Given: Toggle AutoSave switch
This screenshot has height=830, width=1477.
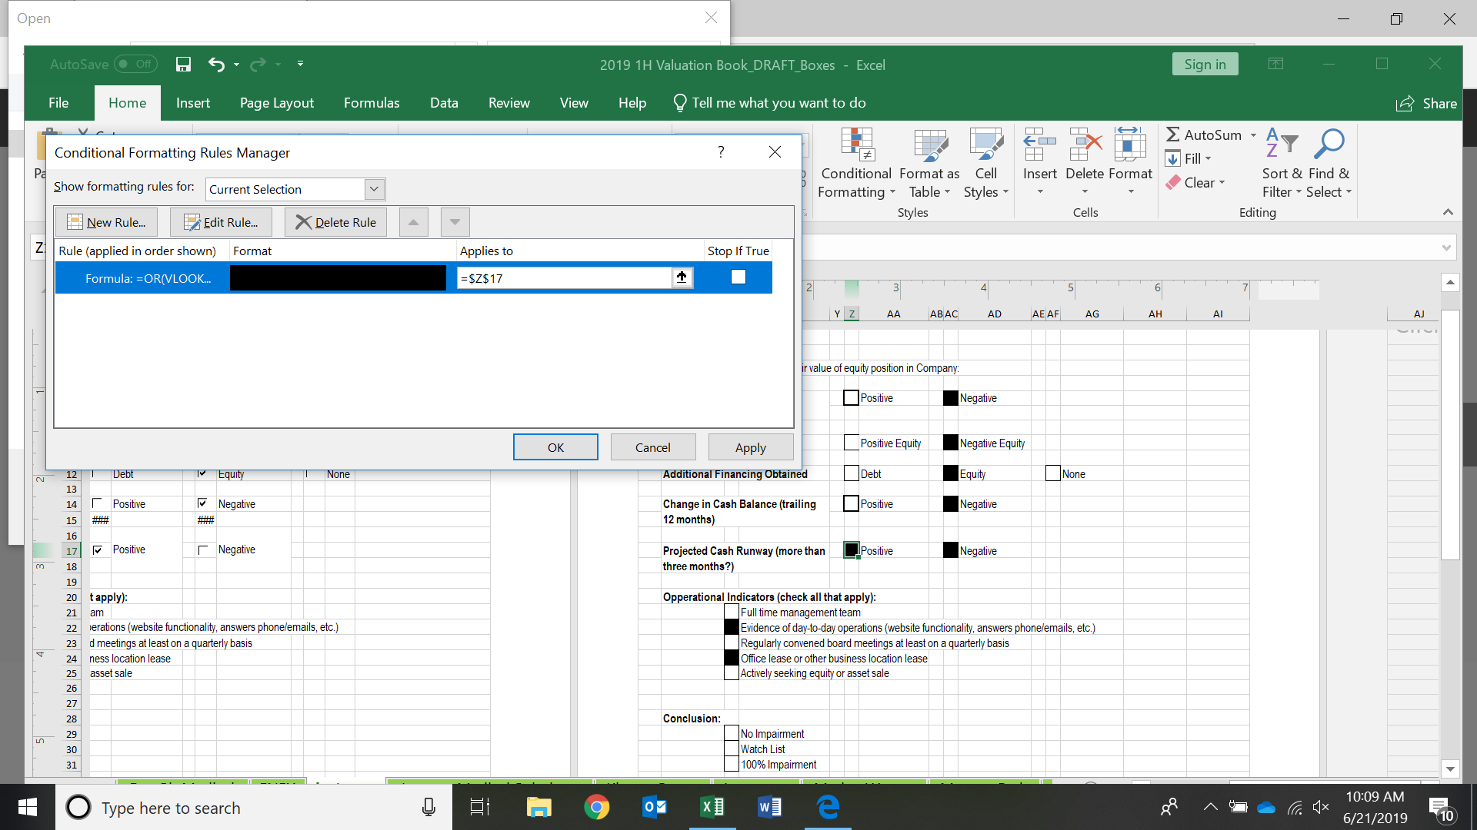Looking at the screenshot, I should click(x=135, y=65).
